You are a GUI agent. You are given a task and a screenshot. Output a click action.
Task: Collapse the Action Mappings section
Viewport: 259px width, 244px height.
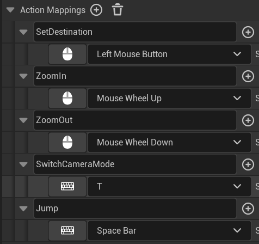coord(10,10)
